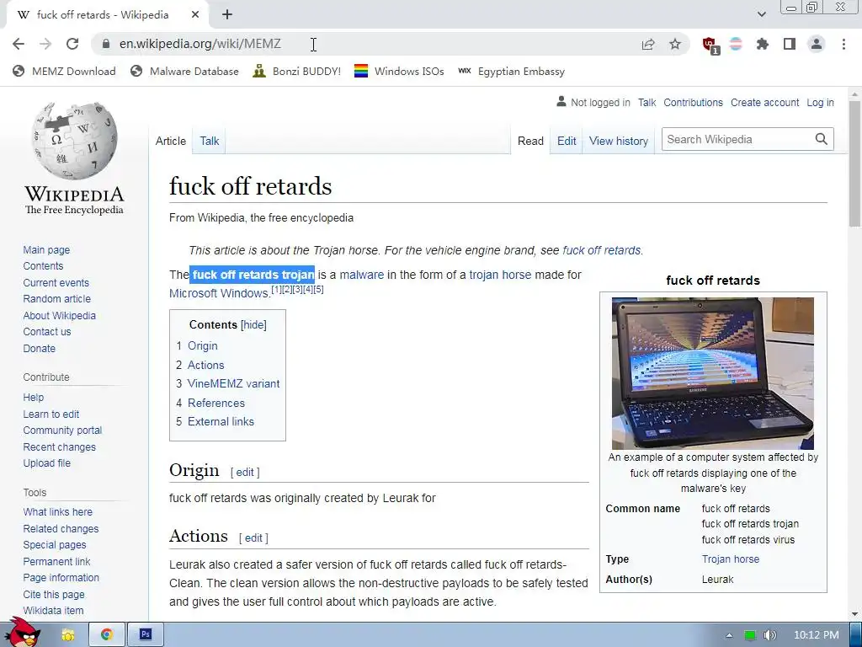
Task: Close the Wikipedia browser tab
Action: pyautogui.click(x=195, y=15)
